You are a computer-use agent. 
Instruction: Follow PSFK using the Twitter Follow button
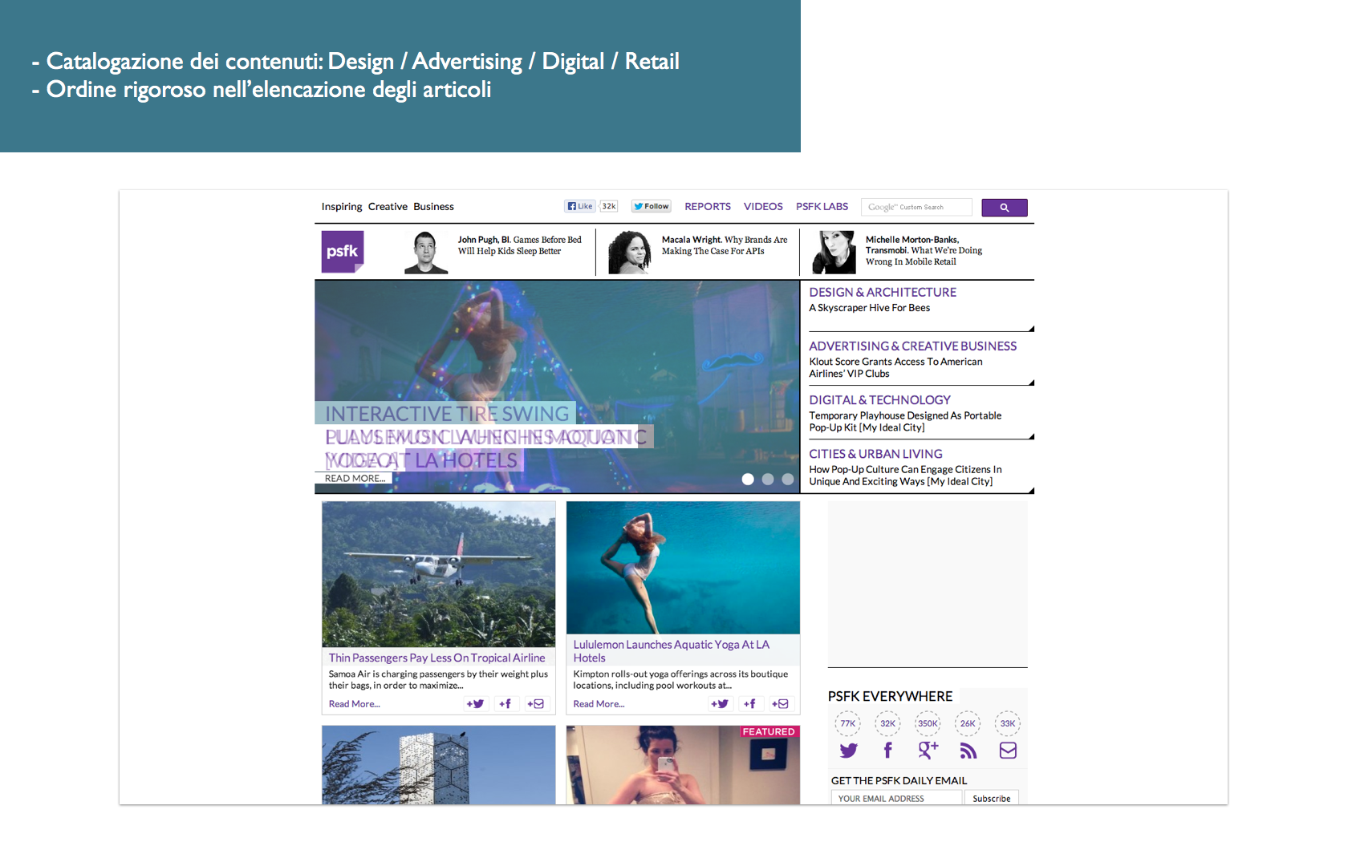(x=651, y=206)
